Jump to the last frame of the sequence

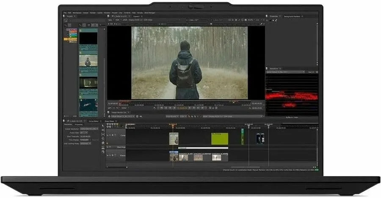(202, 108)
